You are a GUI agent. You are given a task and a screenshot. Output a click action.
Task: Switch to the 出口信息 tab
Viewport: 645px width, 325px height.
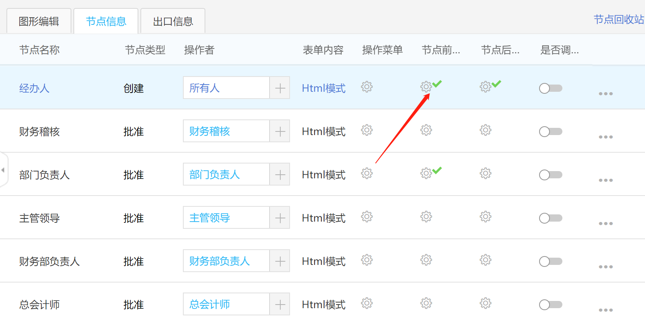[x=173, y=21]
